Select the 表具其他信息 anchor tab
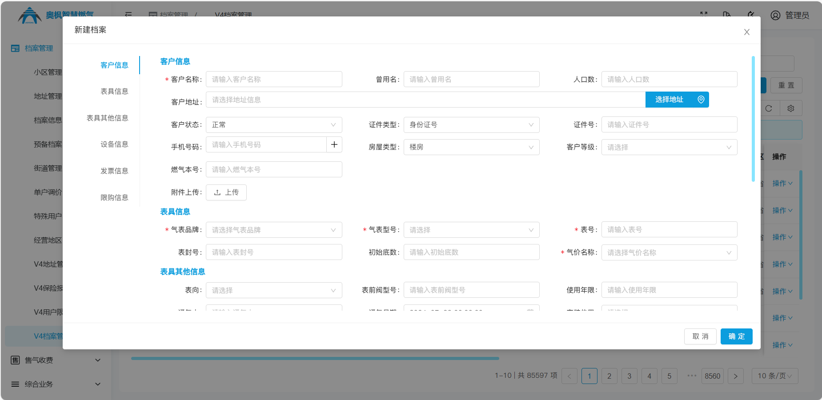The height and width of the screenshot is (400, 822). pos(107,118)
